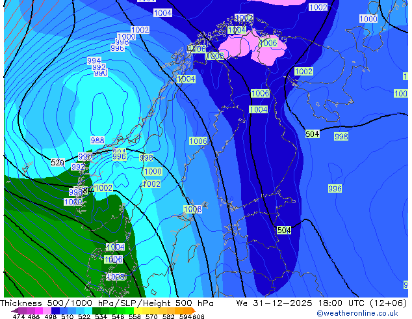This screenshot has width=412, height=319.
Task: Click the 988 pressure label
Action: tap(97, 140)
